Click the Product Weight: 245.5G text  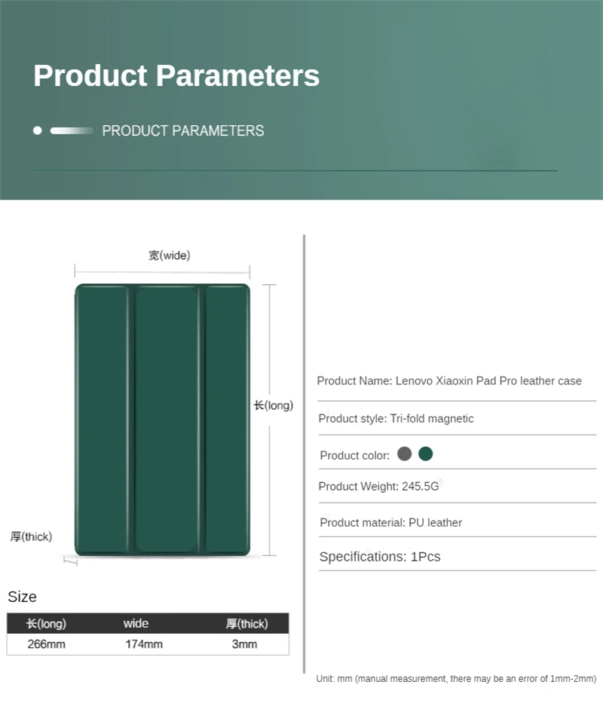click(378, 487)
